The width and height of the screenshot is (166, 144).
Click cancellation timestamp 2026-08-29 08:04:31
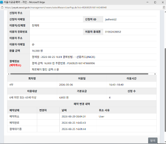click(74, 116)
